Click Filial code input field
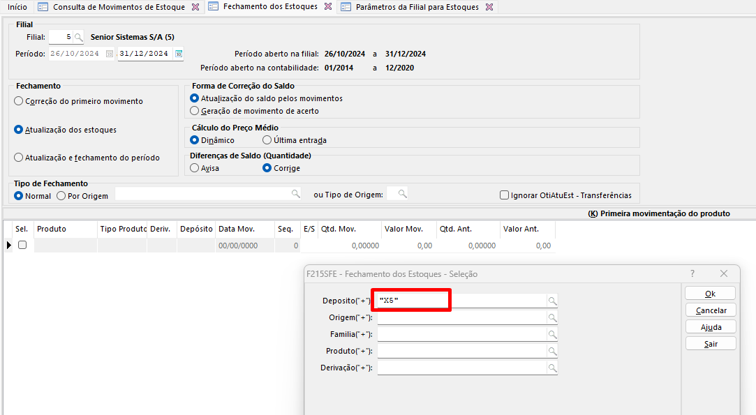756x415 pixels. point(61,37)
